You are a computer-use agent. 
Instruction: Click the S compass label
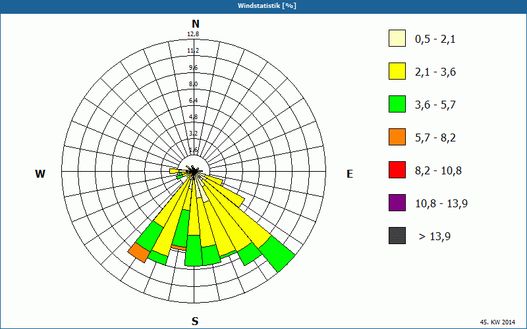click(x=195, y=321)
